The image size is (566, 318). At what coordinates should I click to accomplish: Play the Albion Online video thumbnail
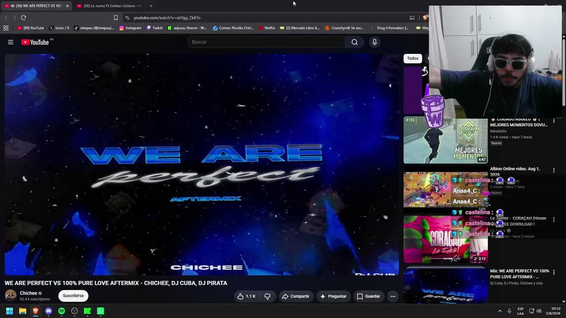pyautogui.click(x=445, y=189)
